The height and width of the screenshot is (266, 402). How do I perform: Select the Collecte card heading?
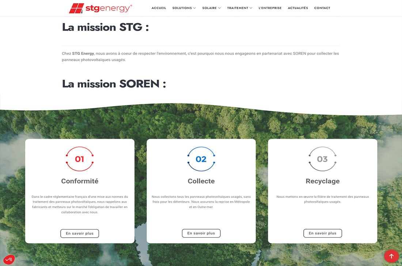(x=201, y=181)
